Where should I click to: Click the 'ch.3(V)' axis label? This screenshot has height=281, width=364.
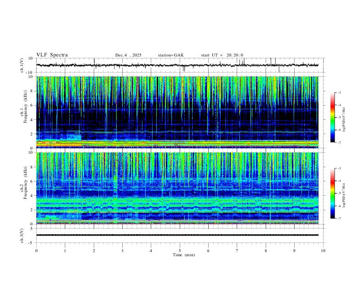[22, 236]
